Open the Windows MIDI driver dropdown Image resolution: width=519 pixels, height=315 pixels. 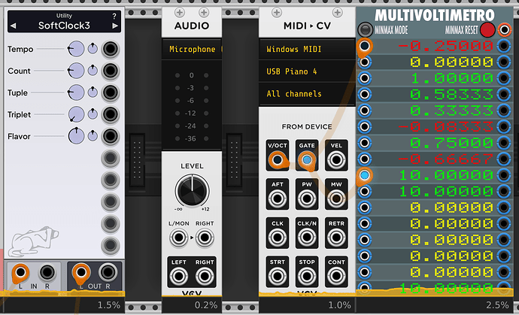click(307, 50)
